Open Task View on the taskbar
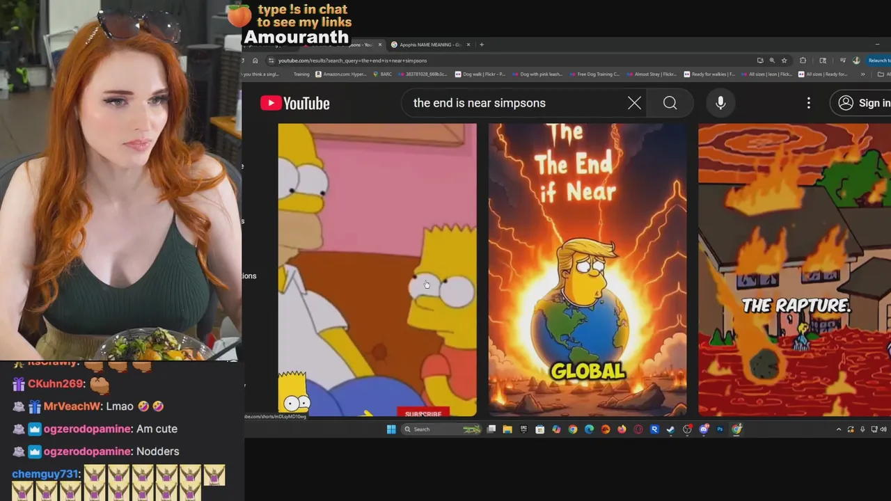This screenshot has height=501, width=891. point(491,429)
